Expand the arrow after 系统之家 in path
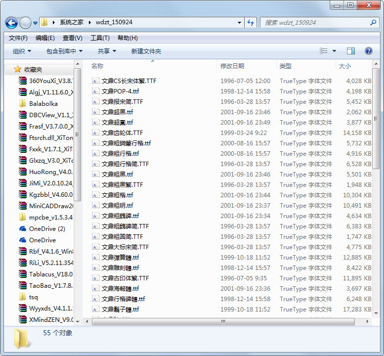 [90, 23]
